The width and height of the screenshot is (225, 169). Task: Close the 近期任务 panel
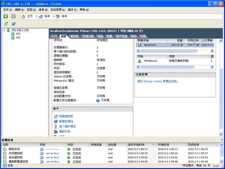click(x=222, y=140)
